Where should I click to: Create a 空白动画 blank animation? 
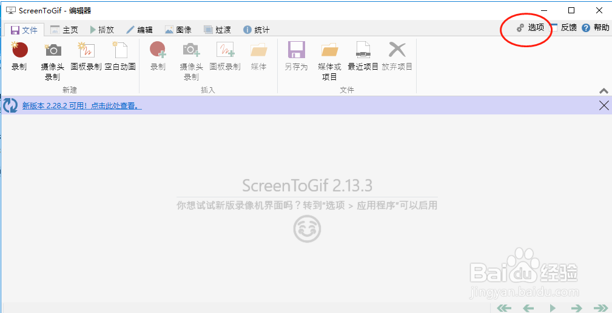[x=120, y=56]
